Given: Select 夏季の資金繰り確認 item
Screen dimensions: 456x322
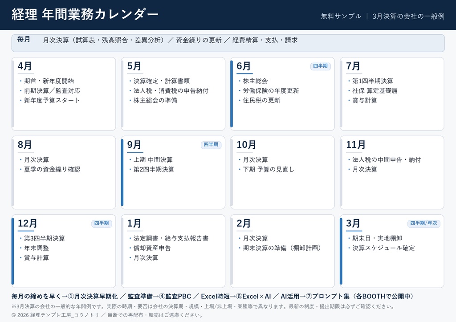Looking at the screenshot, I should pyautogui.click(x=52, y=169).
